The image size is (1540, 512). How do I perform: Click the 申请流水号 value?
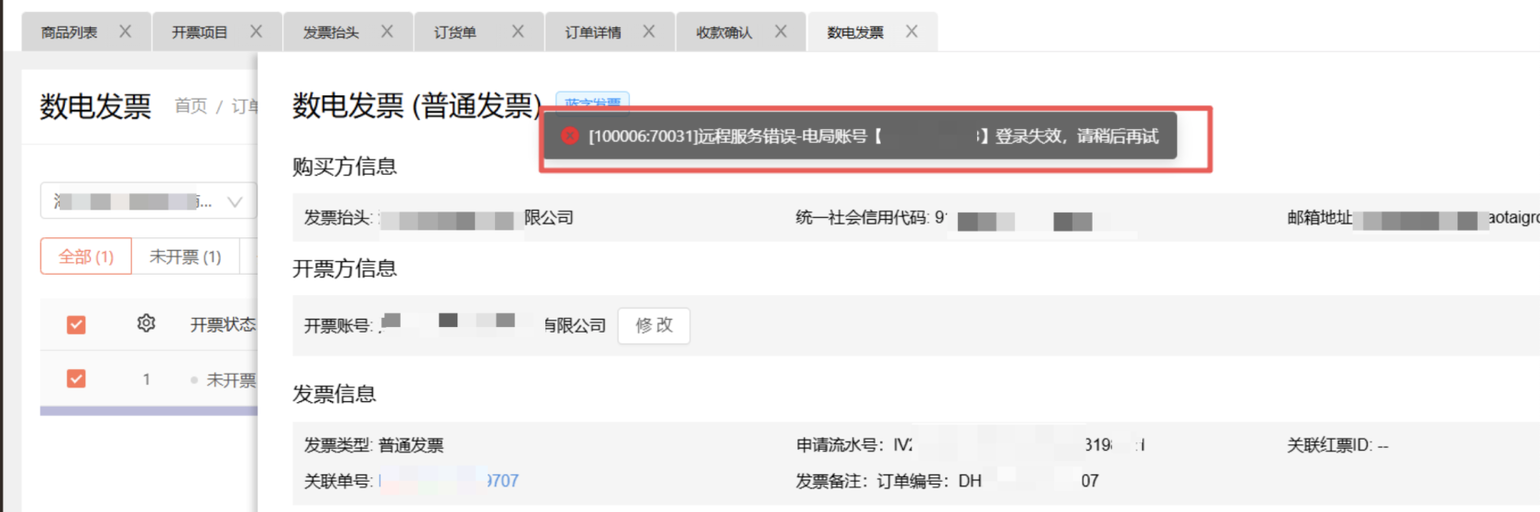point(1019,445)
